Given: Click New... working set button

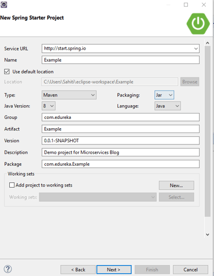Looking at the screenshot, I should tap(176, 185).
